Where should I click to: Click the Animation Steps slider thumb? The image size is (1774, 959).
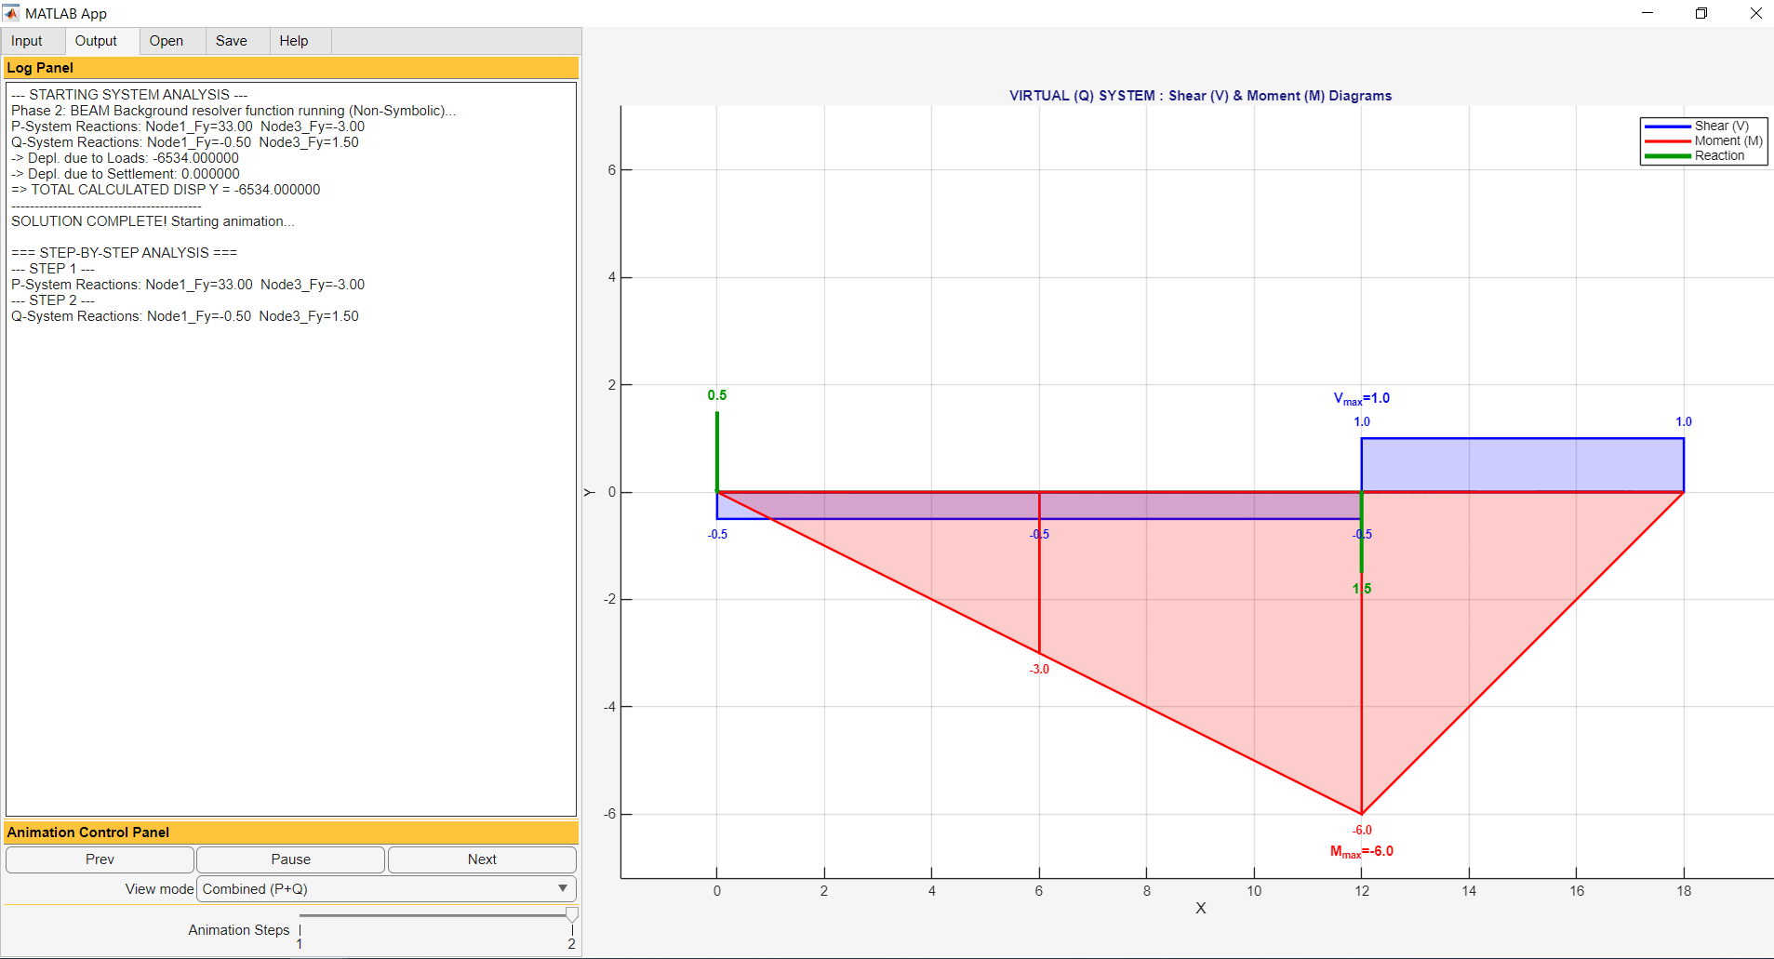click(x=572, y=915)
